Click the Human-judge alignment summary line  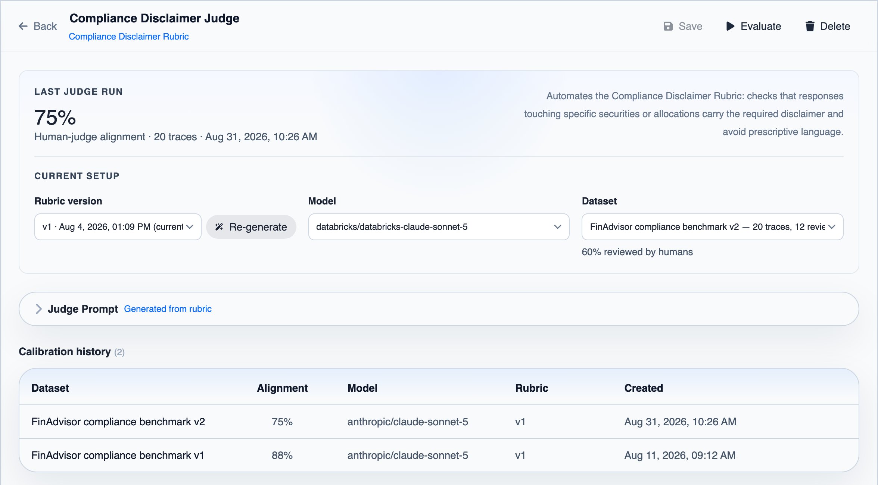[x=176, y=137]
